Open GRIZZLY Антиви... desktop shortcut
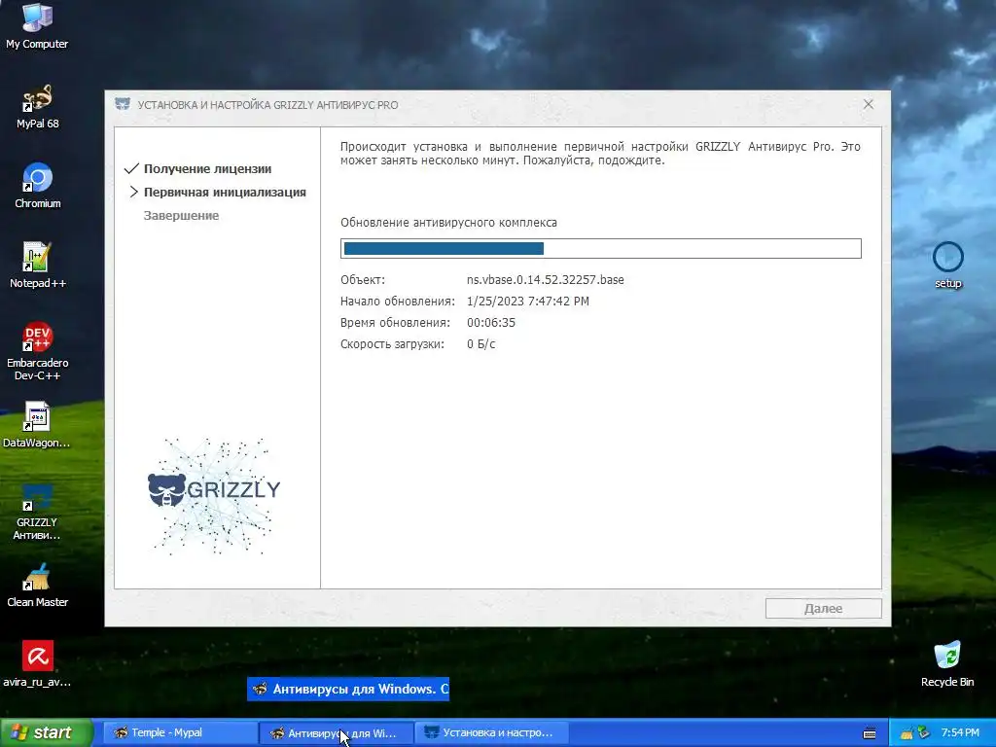The width and height of the screenshot is (996, 747). (x=37, y=512)
